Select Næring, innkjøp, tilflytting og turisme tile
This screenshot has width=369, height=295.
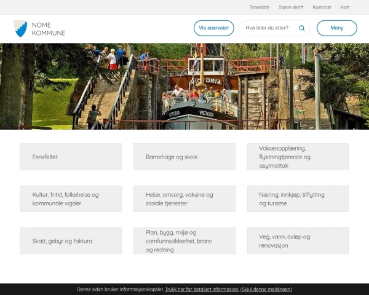pos(298,199)
